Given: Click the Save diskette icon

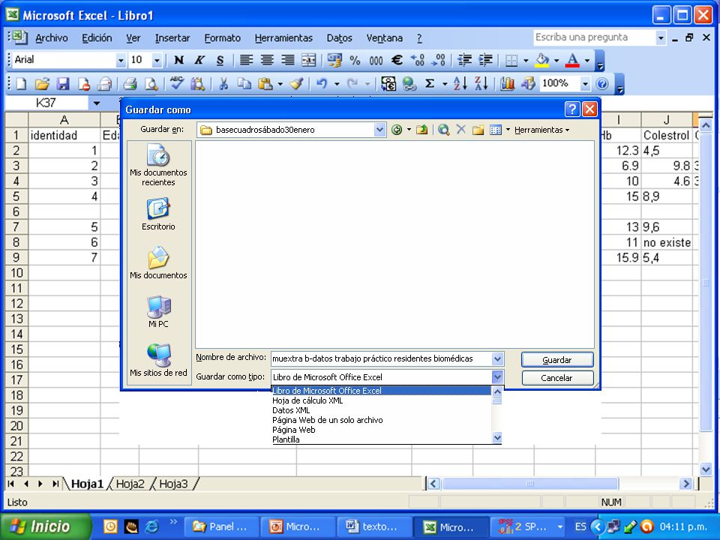Looking at the screenshot, I should pos(63,83).
